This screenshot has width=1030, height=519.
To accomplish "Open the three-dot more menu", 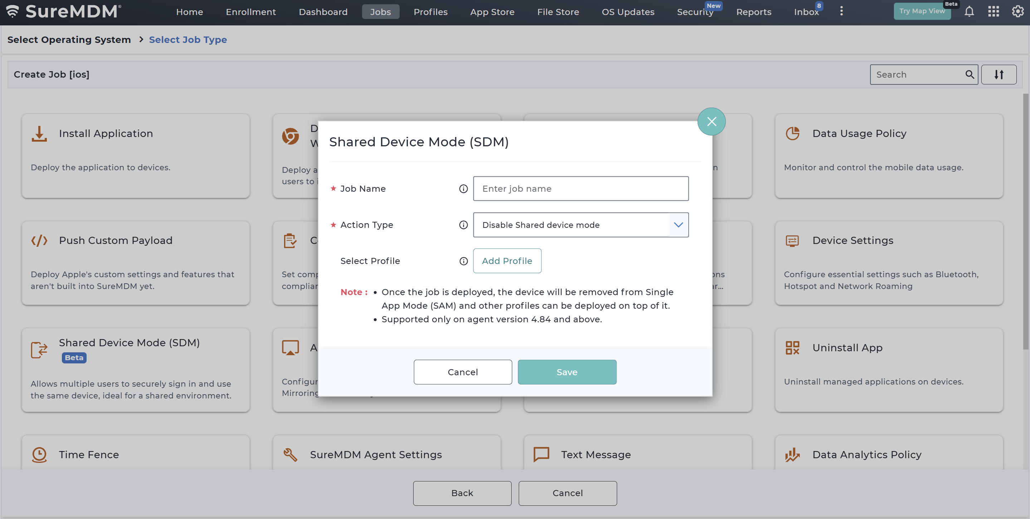I will coord(841,11).
